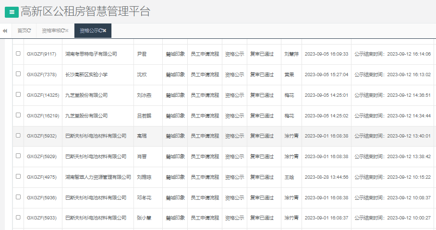Refresh the 首页 tab via its reload icon

(29, 31)
